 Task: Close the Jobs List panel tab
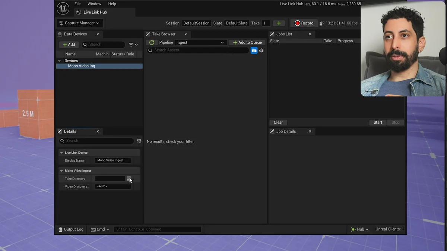(310, 34)
